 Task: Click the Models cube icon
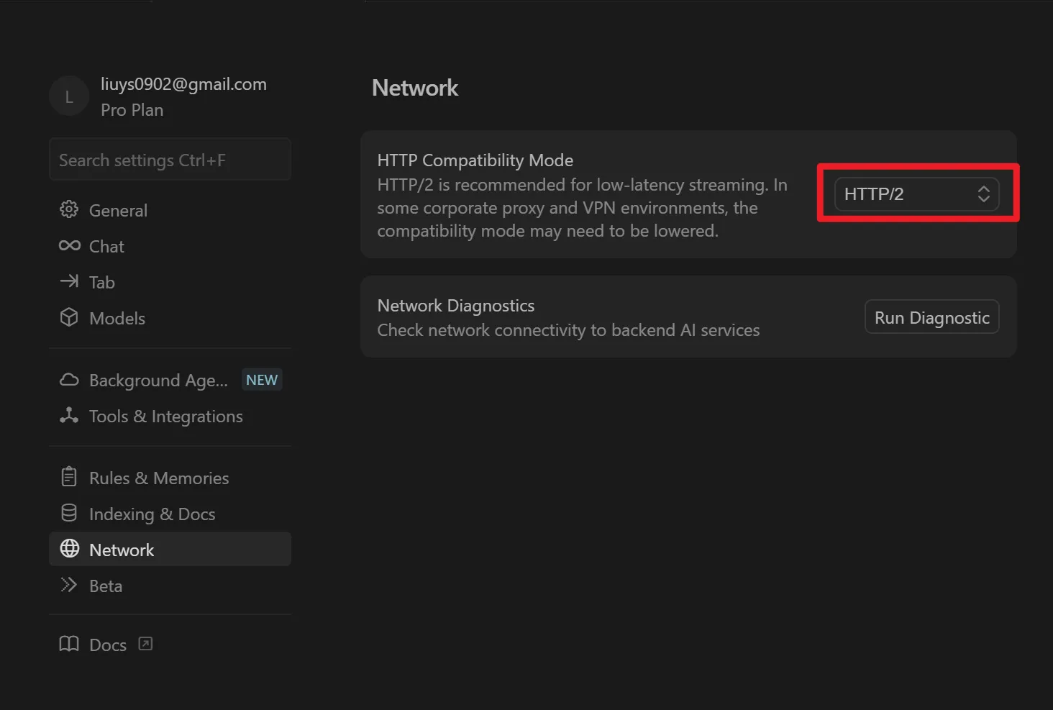pyautogui.click(x=69, y=317)
